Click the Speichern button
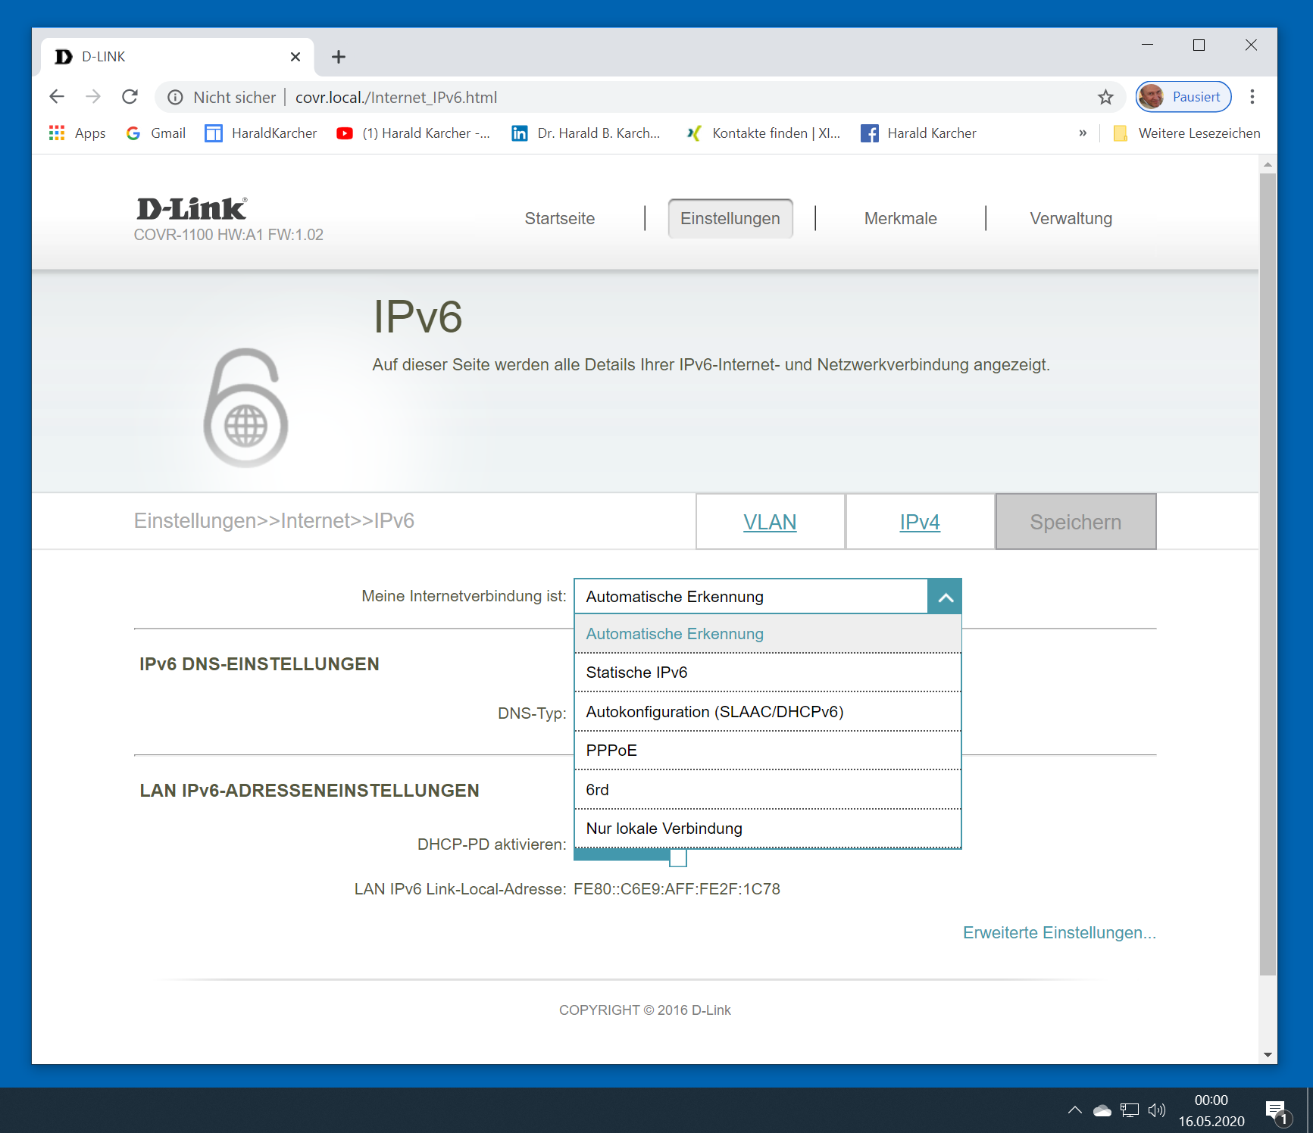 pos(1076,522)
